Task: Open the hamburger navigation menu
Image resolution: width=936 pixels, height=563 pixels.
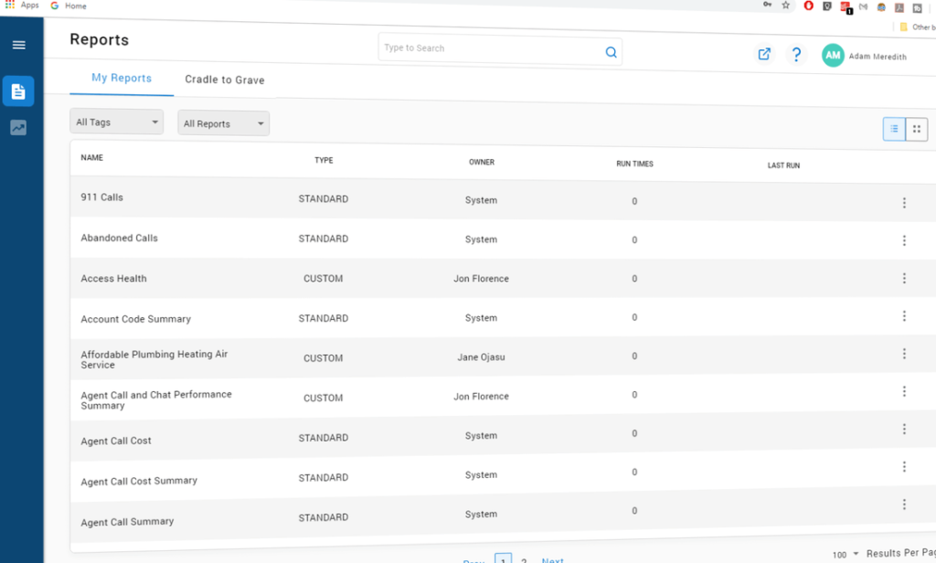Action: tap(19, 44)
